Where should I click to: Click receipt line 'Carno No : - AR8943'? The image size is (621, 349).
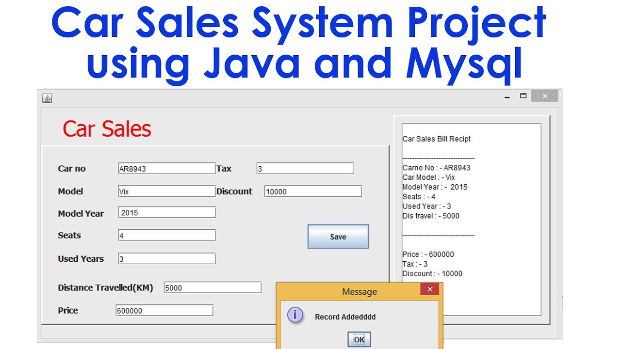[436, 168]
